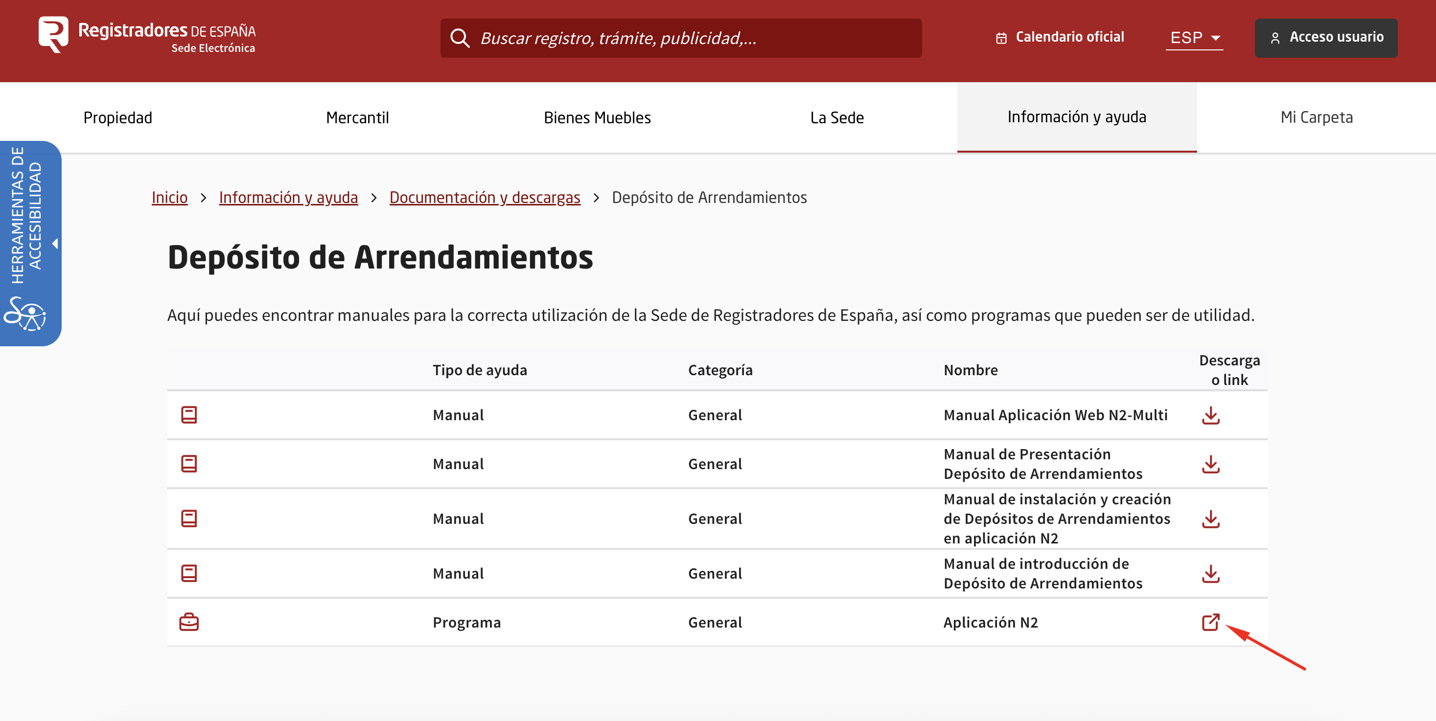
Task: Open the Aplicación N2 external link
Action: 1211,622
